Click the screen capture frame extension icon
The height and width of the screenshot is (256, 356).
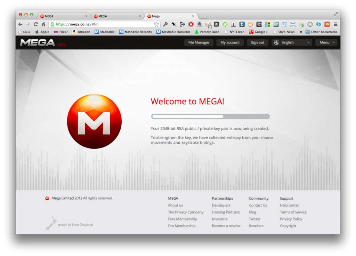[x=293, y=24]
